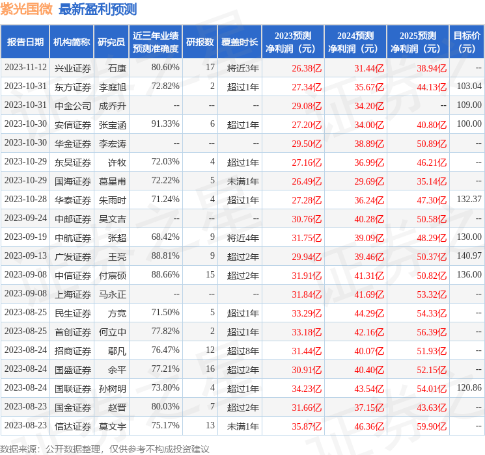Click researcher name 石康
The width and height of the screenshot is (485, 455).
pos(117,68)
